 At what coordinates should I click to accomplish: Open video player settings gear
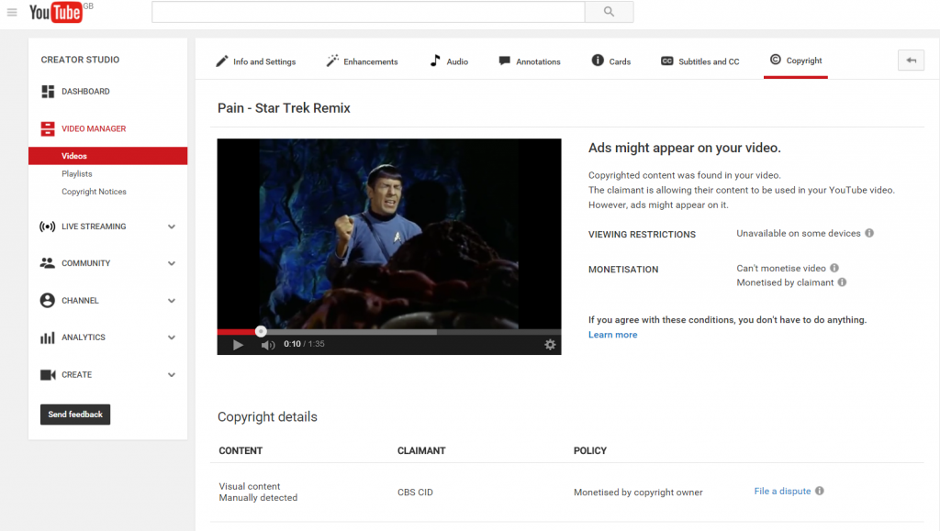(x=550, y=344)
